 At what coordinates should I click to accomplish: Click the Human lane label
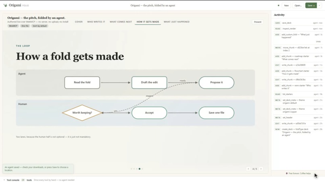point(23,104)
